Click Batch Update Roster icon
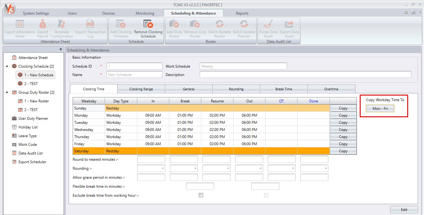 pos(220,24)
